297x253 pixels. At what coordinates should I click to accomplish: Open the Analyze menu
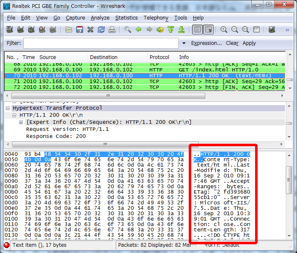(100, 18)
